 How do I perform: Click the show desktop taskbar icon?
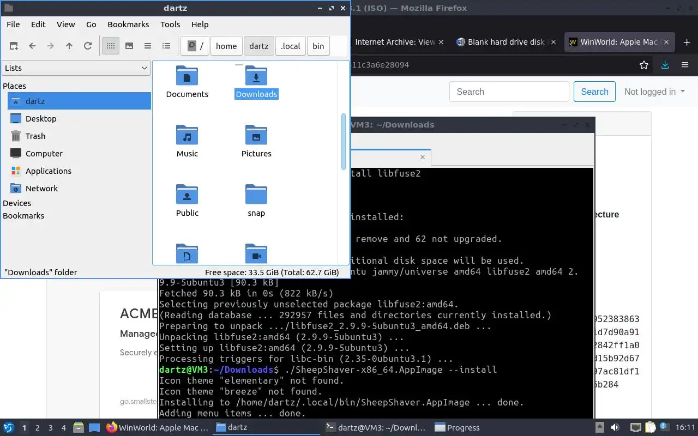click(94, 428)
